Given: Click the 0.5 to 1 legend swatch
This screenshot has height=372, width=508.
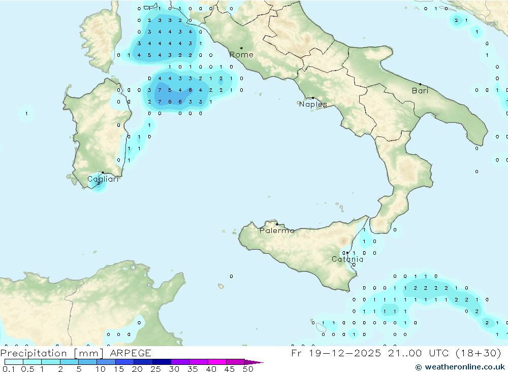Looking at the screenshot, I should [x=32, y=362].
